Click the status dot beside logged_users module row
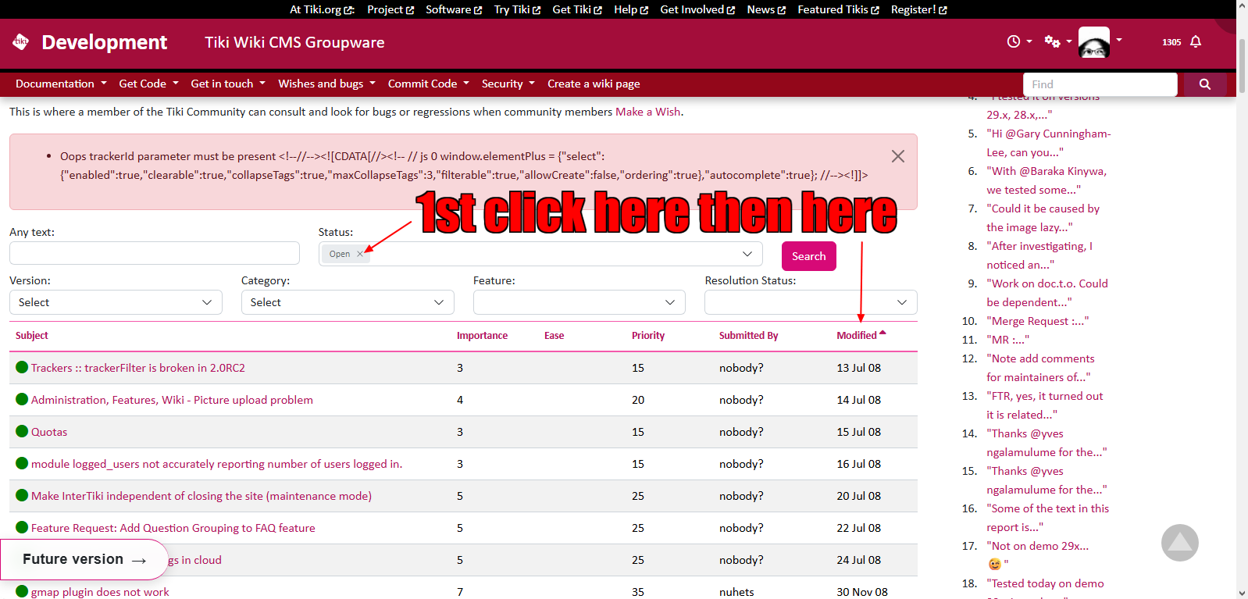Screen dimensions: 1248x599 coord(22,463)
